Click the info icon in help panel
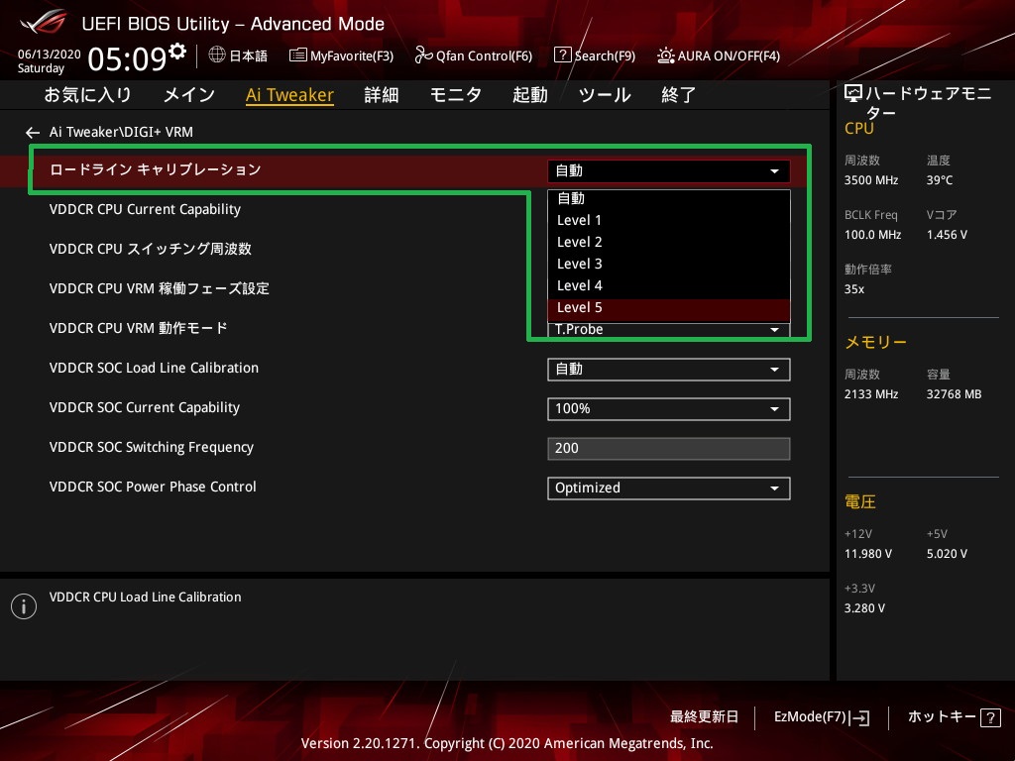This screenshot has height=761, width=1015. 24,606
